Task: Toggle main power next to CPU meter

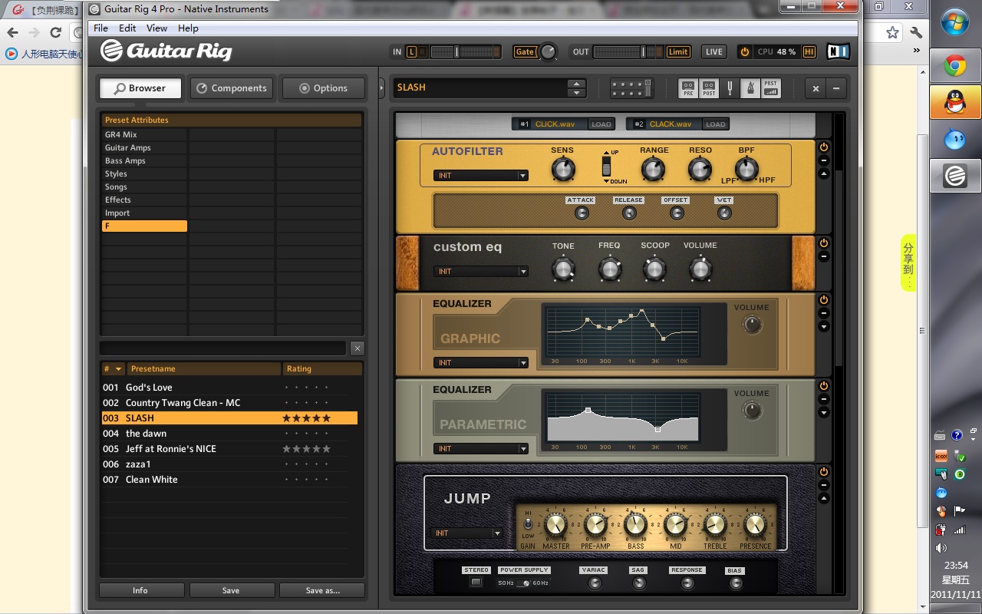Action: [744, 52]
